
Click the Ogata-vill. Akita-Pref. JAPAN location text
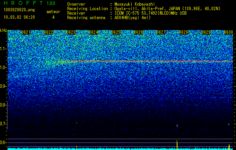[167, 9]
